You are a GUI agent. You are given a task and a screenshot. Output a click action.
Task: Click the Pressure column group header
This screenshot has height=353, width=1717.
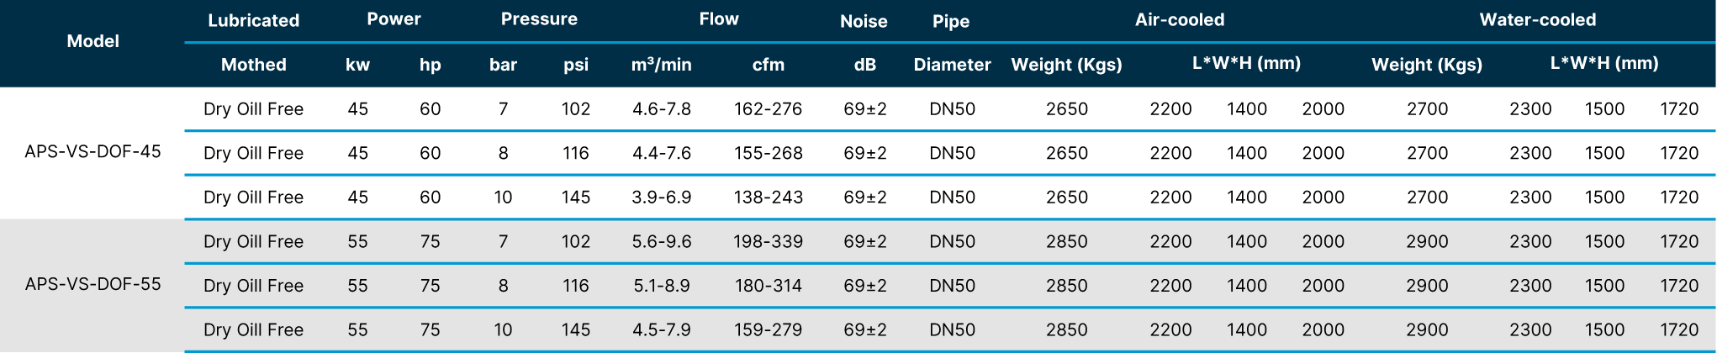point(539,19)
